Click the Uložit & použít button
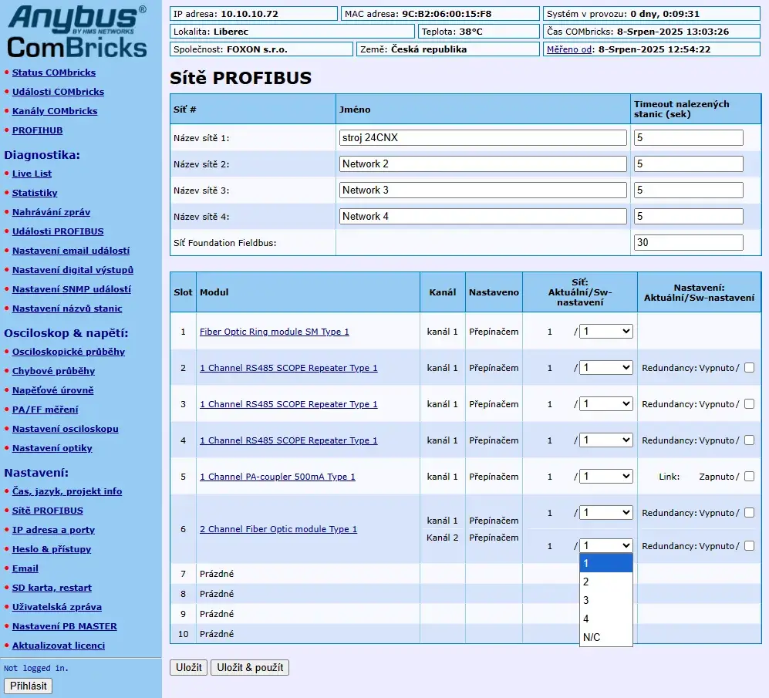769x698 pixels. (250, 668)
